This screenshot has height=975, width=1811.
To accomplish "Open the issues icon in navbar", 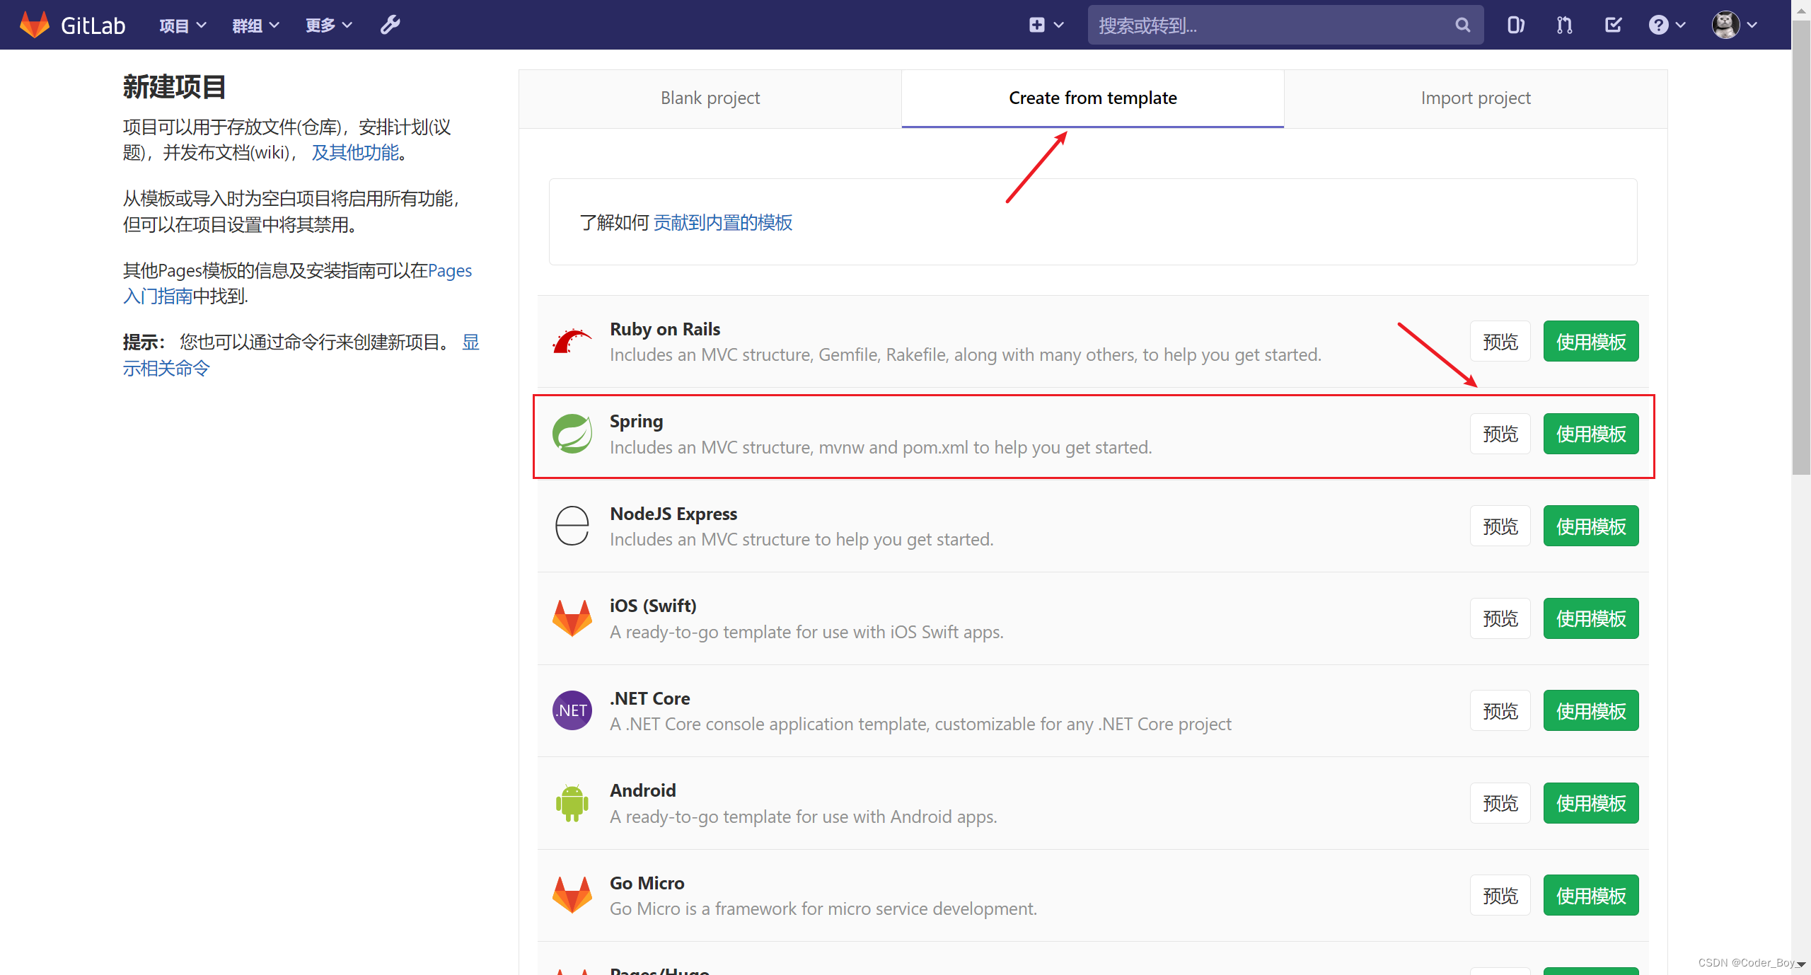I will click(x=1515, y=25).
